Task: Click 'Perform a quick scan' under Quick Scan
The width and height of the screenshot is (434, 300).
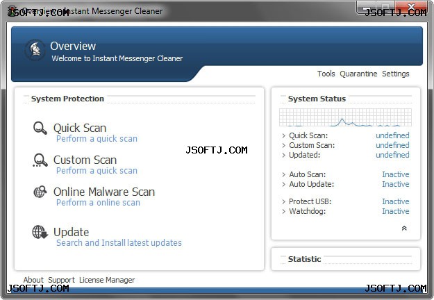Action: [97, 139]
